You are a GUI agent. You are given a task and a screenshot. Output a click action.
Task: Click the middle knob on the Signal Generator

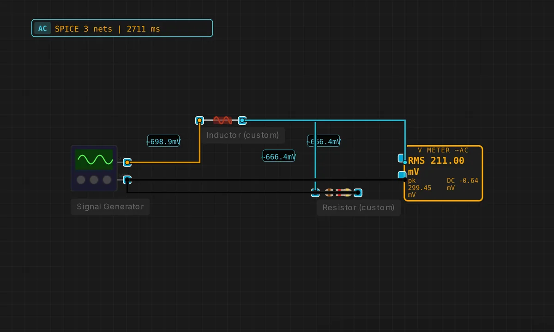(x=94, y=180)
